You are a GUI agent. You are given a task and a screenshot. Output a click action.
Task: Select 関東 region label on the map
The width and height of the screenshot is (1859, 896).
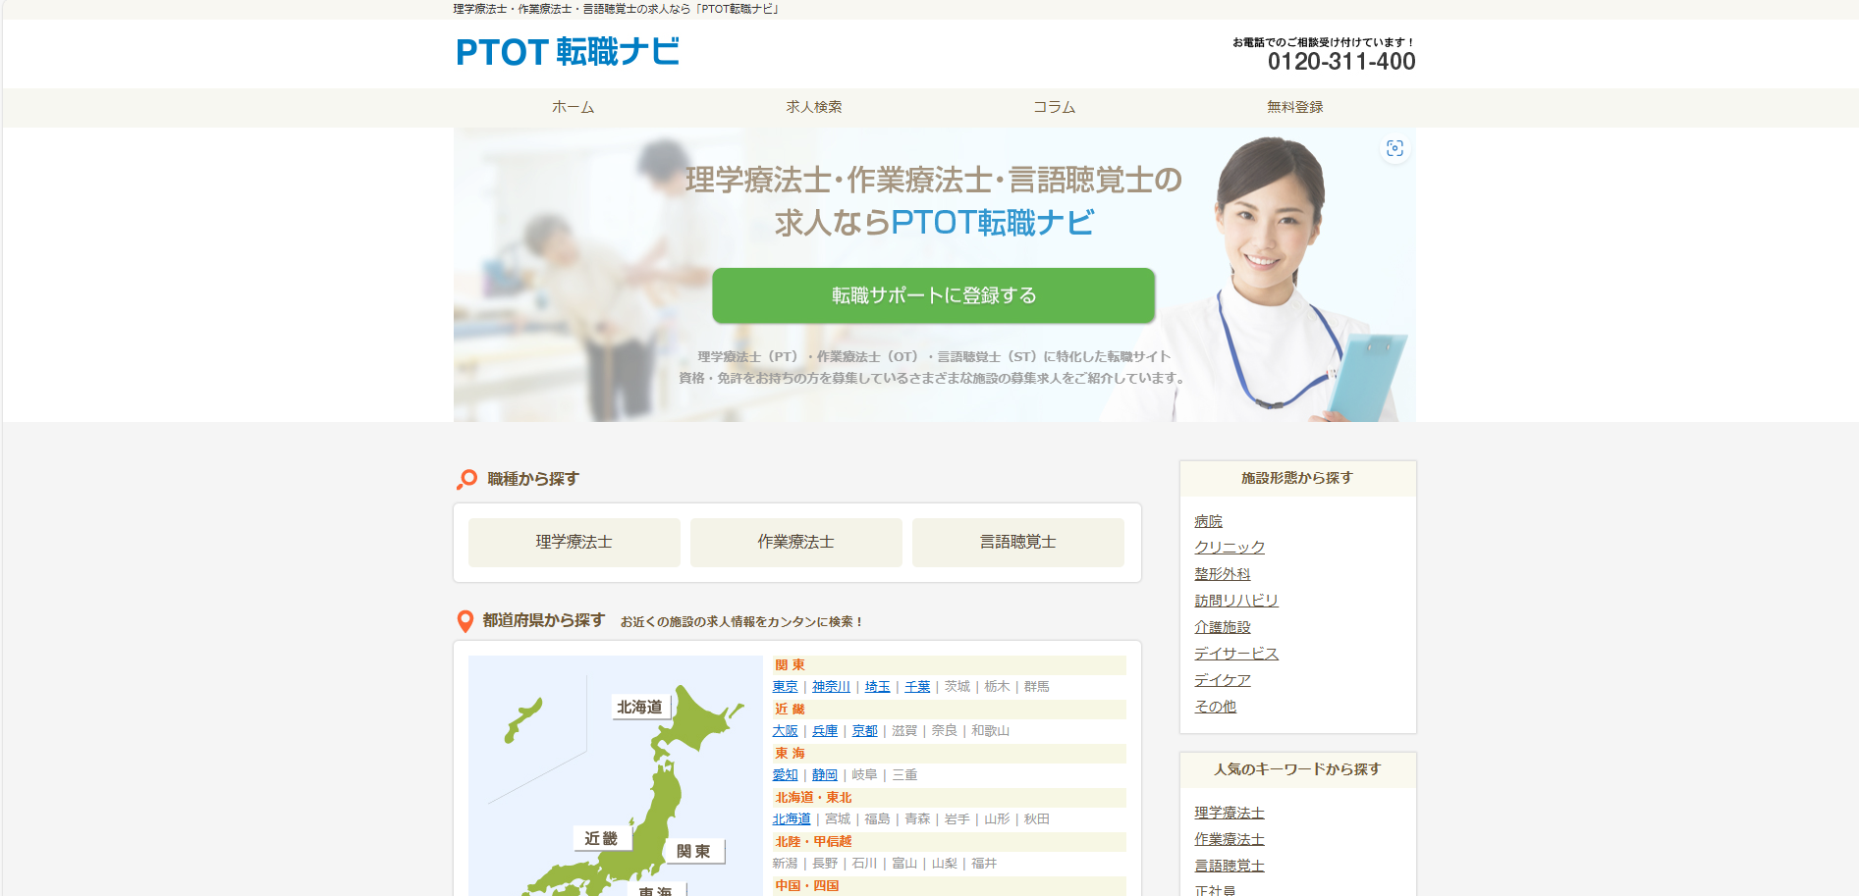(x=693, y=851)
